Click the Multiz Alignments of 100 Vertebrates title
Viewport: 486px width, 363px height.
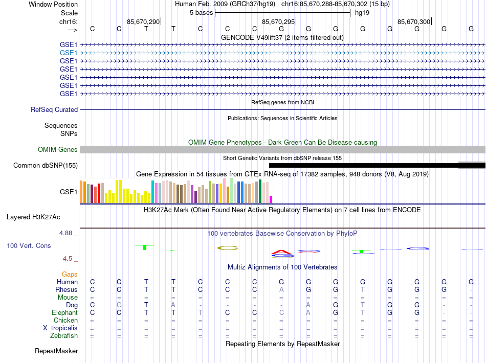pos(282,267)
